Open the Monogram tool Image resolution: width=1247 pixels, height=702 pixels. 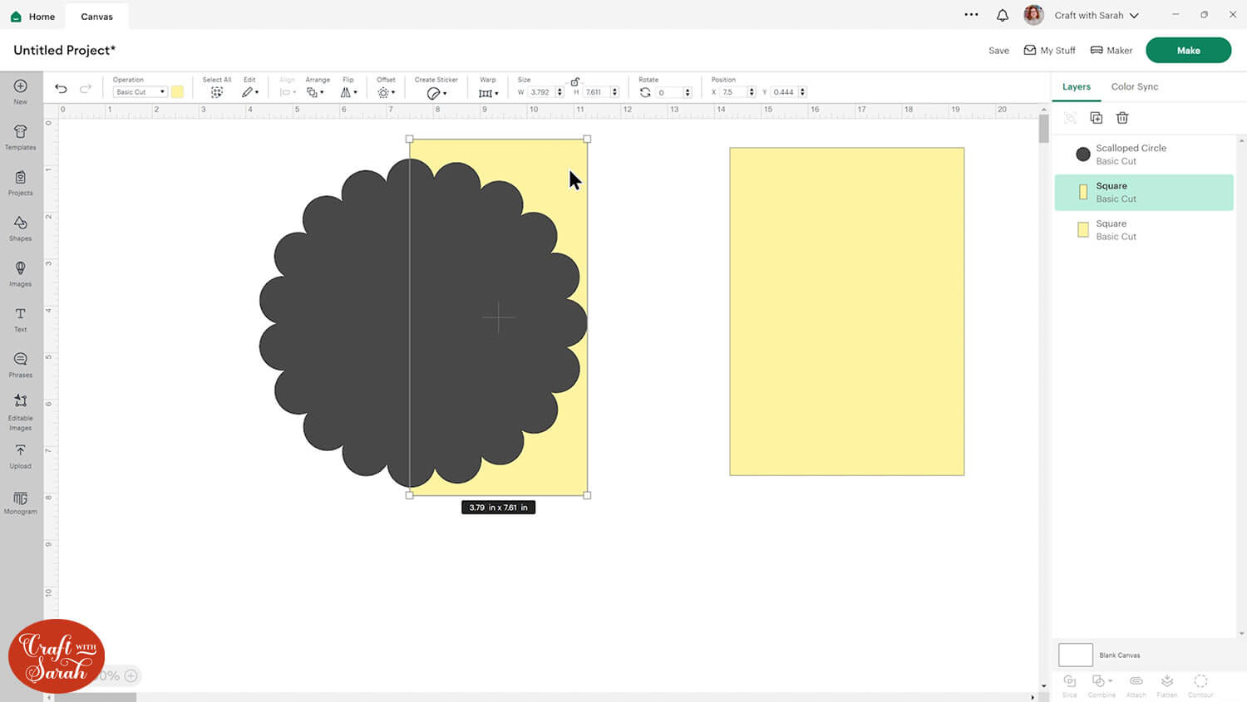(21, 502)
